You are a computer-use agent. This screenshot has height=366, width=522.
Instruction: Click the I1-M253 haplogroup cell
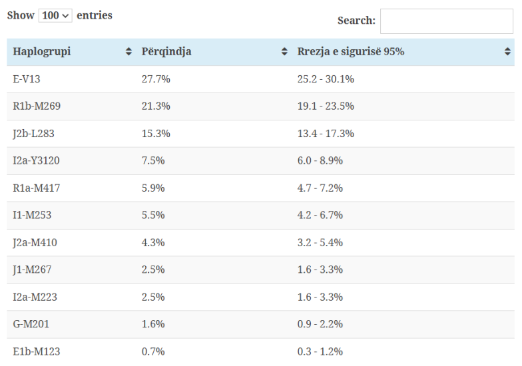click(x=32, y=216)
